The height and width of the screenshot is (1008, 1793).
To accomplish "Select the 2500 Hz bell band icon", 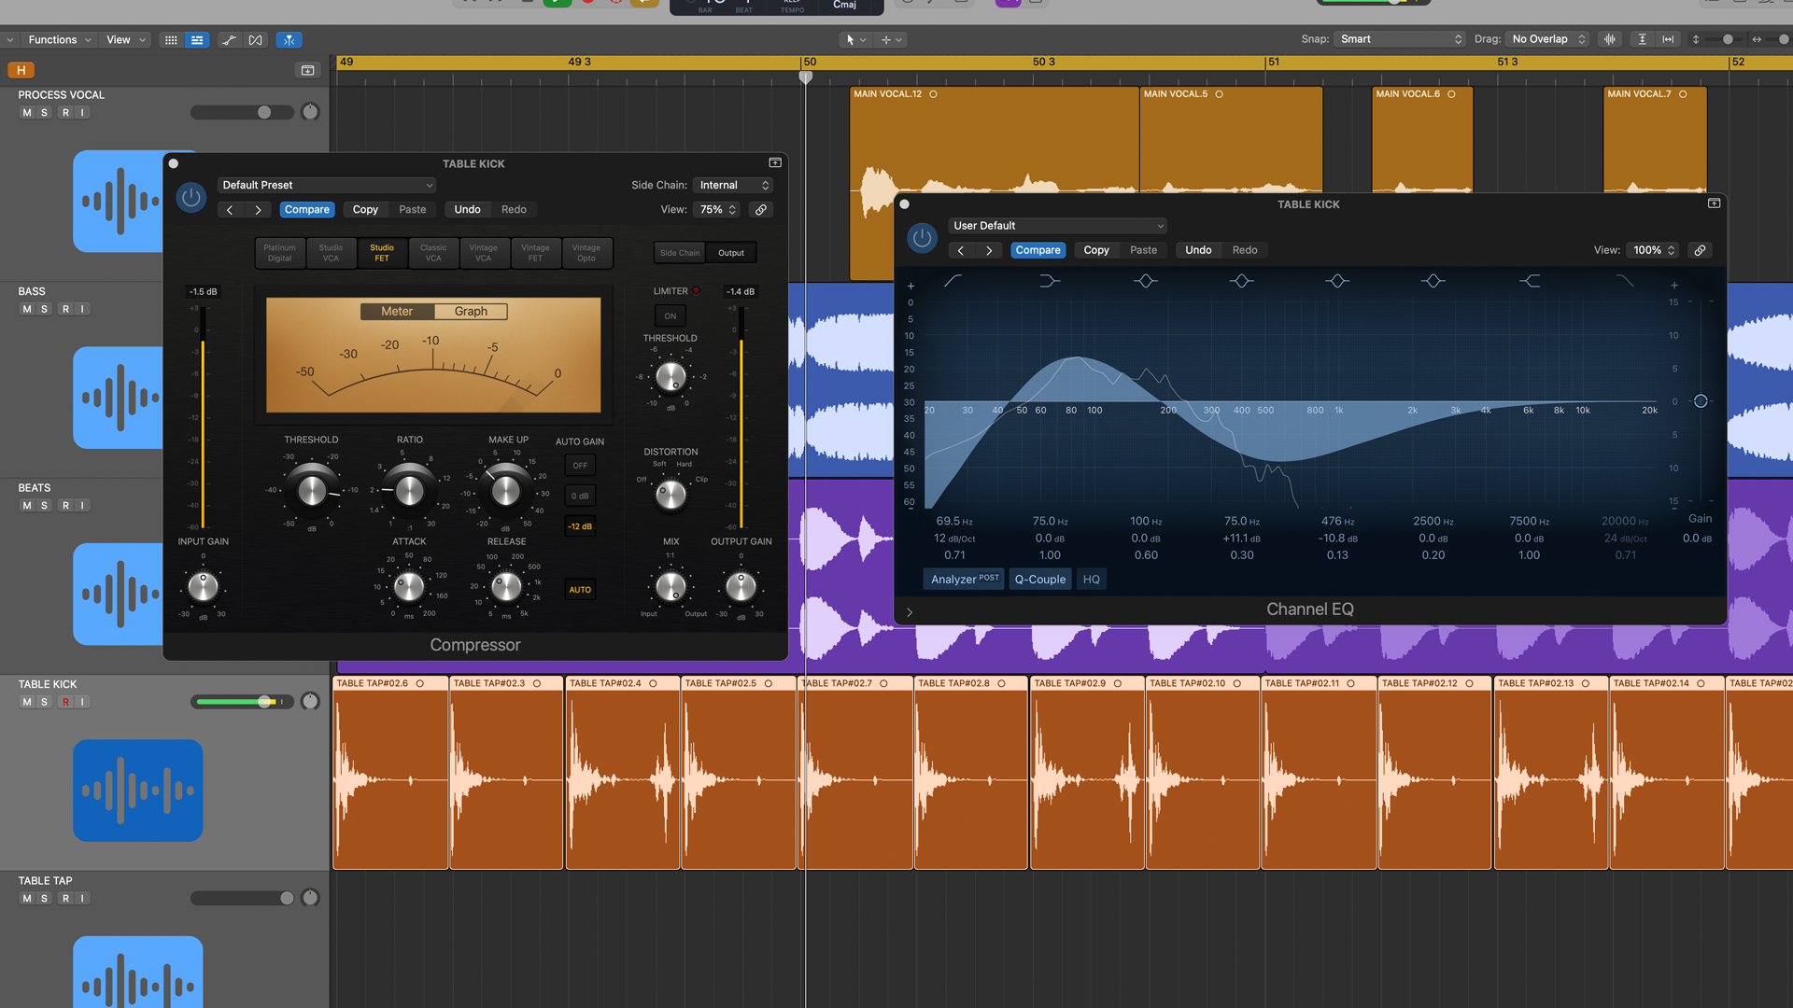I will tap(1433, 281).
